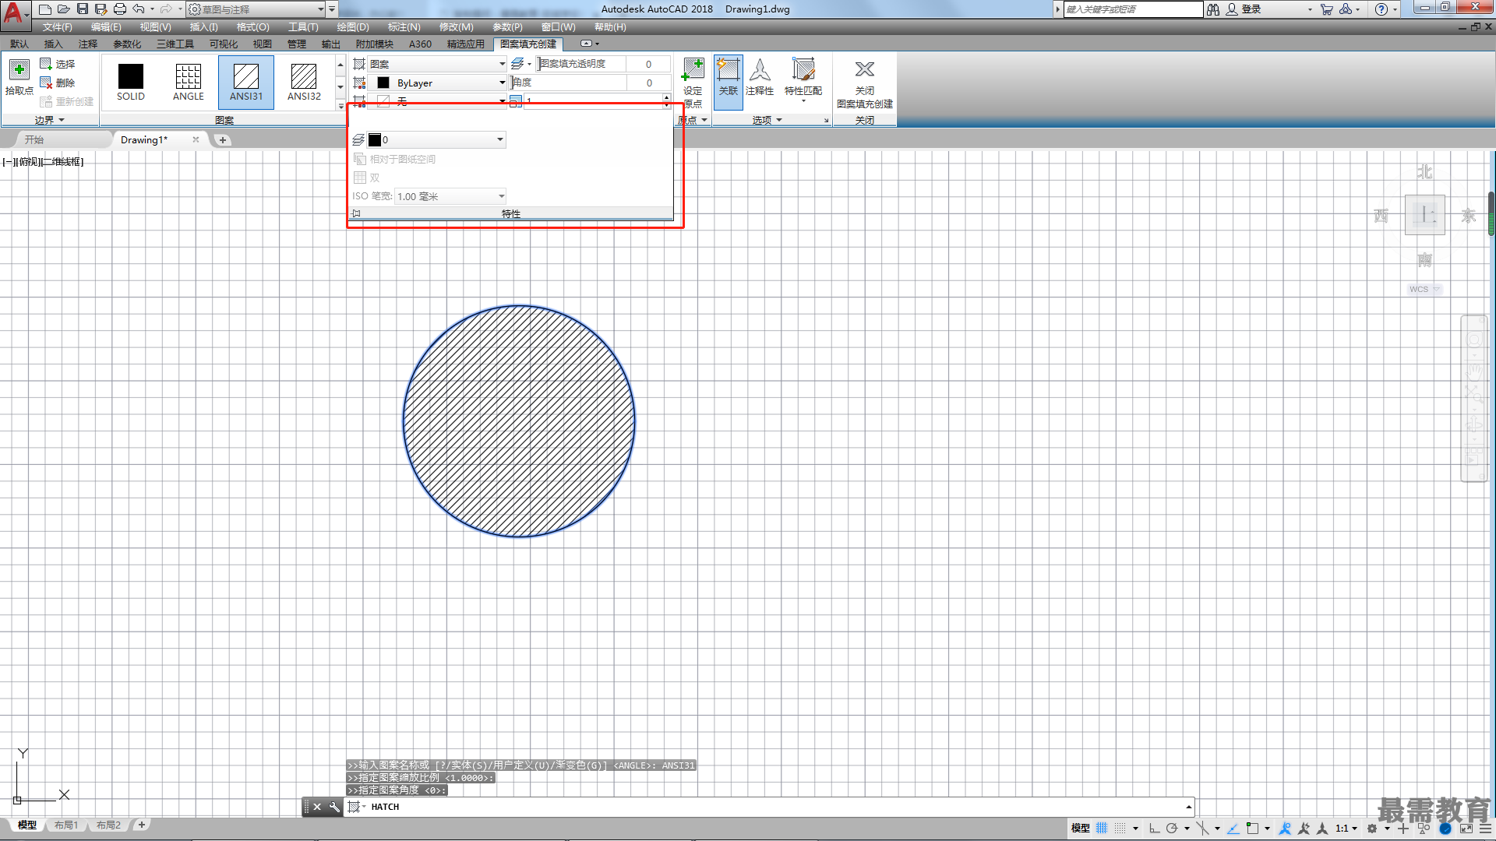Pin the 特性 panel with the pushpin icon
The width and height of the screenshot is (1496, 841).
coord(356,213)
